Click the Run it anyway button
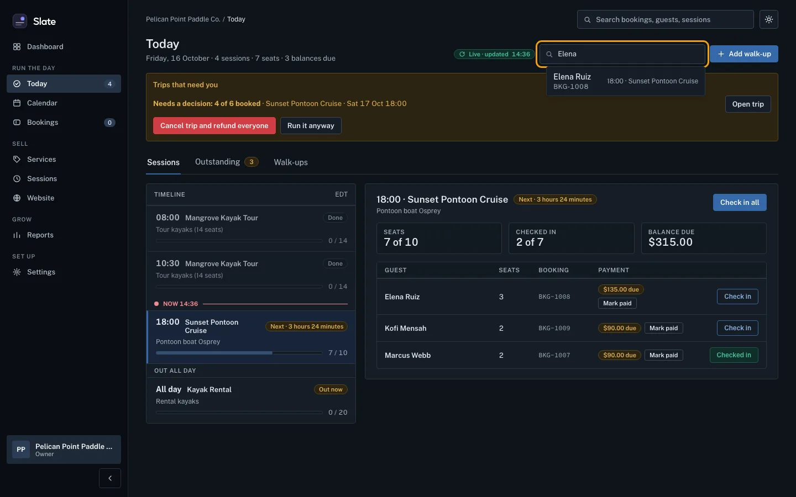 click(311, 126)
